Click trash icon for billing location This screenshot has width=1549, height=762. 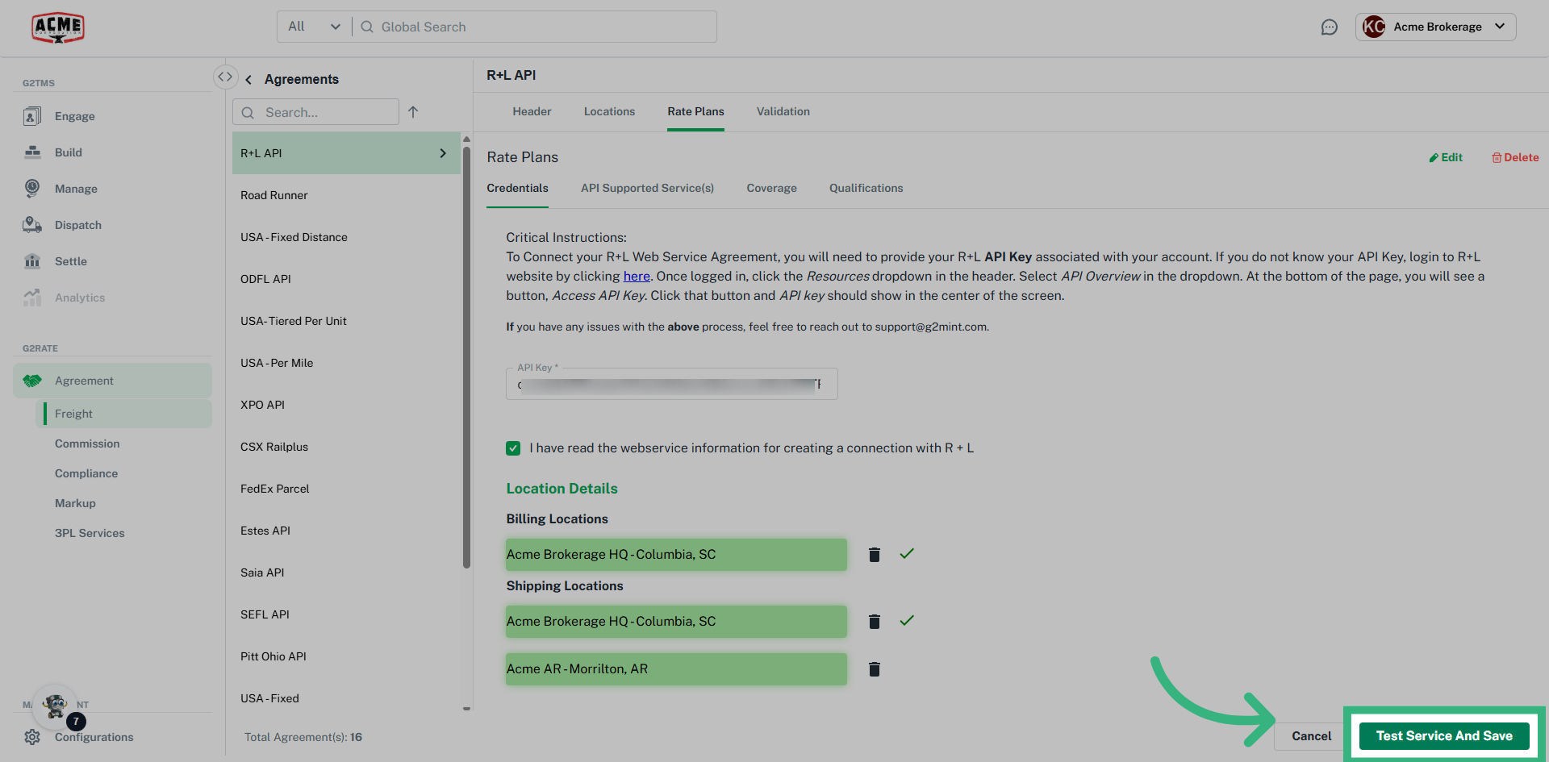click(x=874, y=555)
